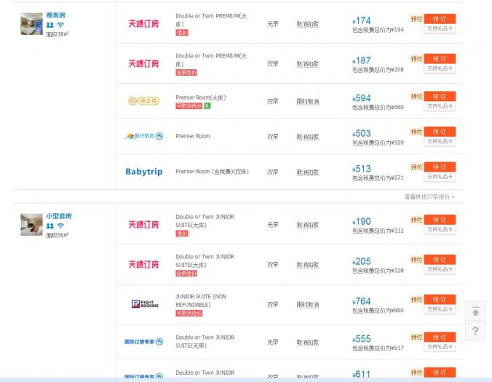The image size is (492, 382).
Task: Click the 天嬌订房 logo in the ¥174 row
Action: pyautogui.click(x=143, y=24)
